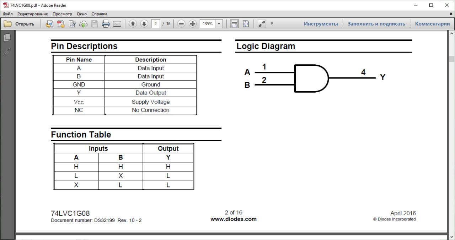The width and height of the screenshot is (455, 240).
Task: Click the Открыть open file button
Action: pyautogui.click(x=19, y=24)
